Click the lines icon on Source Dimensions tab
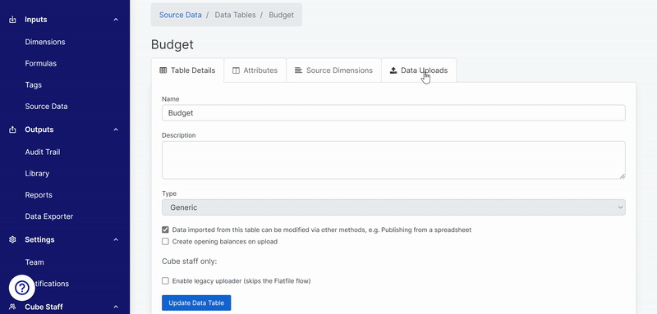This screenshot has width=657, height=314. click(298, 71)
